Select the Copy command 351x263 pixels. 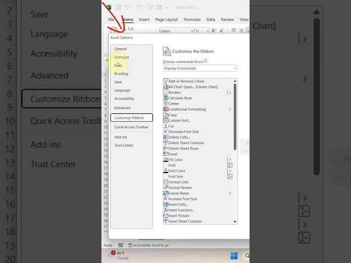172,115
